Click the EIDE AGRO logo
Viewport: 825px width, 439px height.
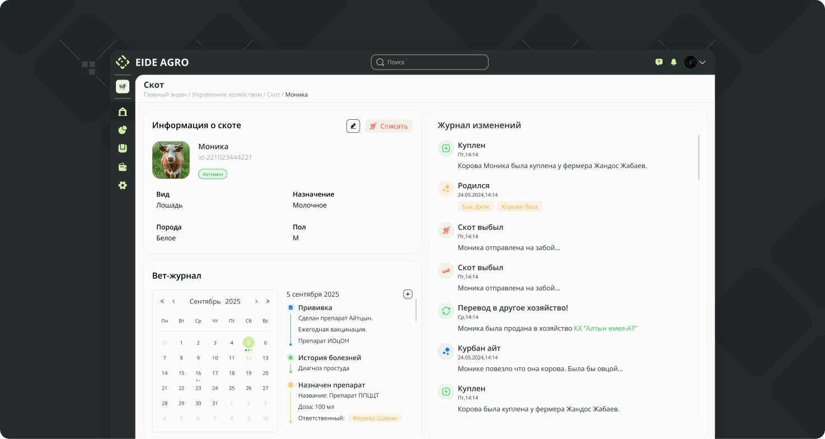tap(152, 62)
